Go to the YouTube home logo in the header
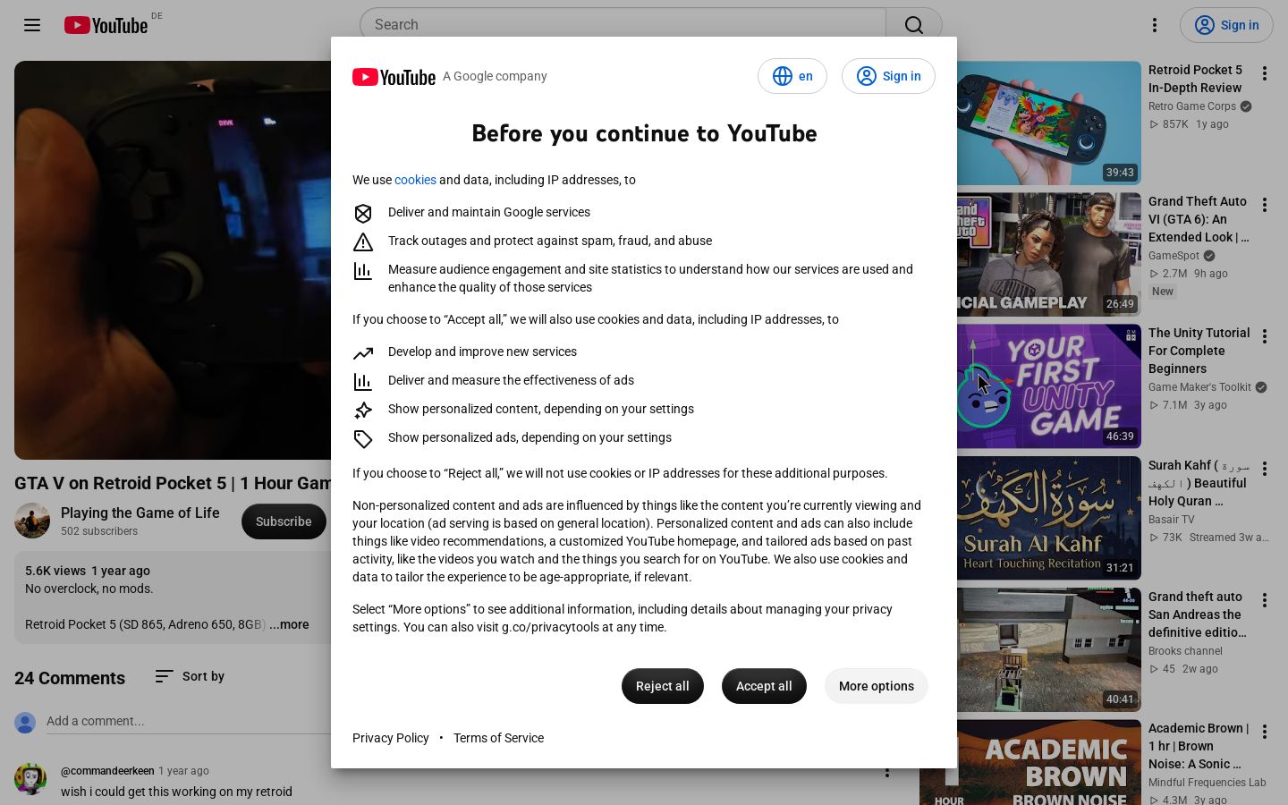The width and height of the screenshot is (1288, 805). [x=106, y=25]
